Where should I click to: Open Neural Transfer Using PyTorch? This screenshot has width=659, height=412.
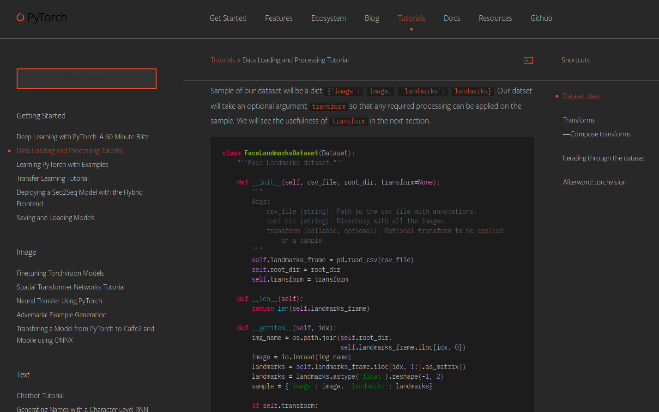59,301
